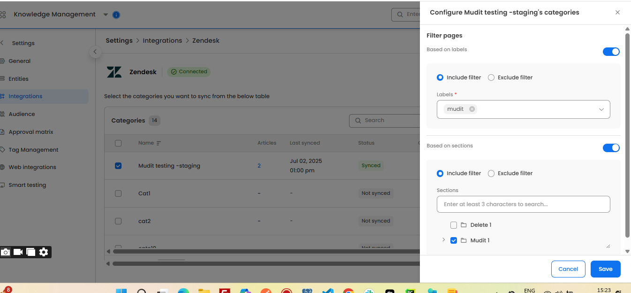Viewport: 631px width, 293px height.
Task: Click the info icon beside Knowledge Management
Action: [116, 15]
